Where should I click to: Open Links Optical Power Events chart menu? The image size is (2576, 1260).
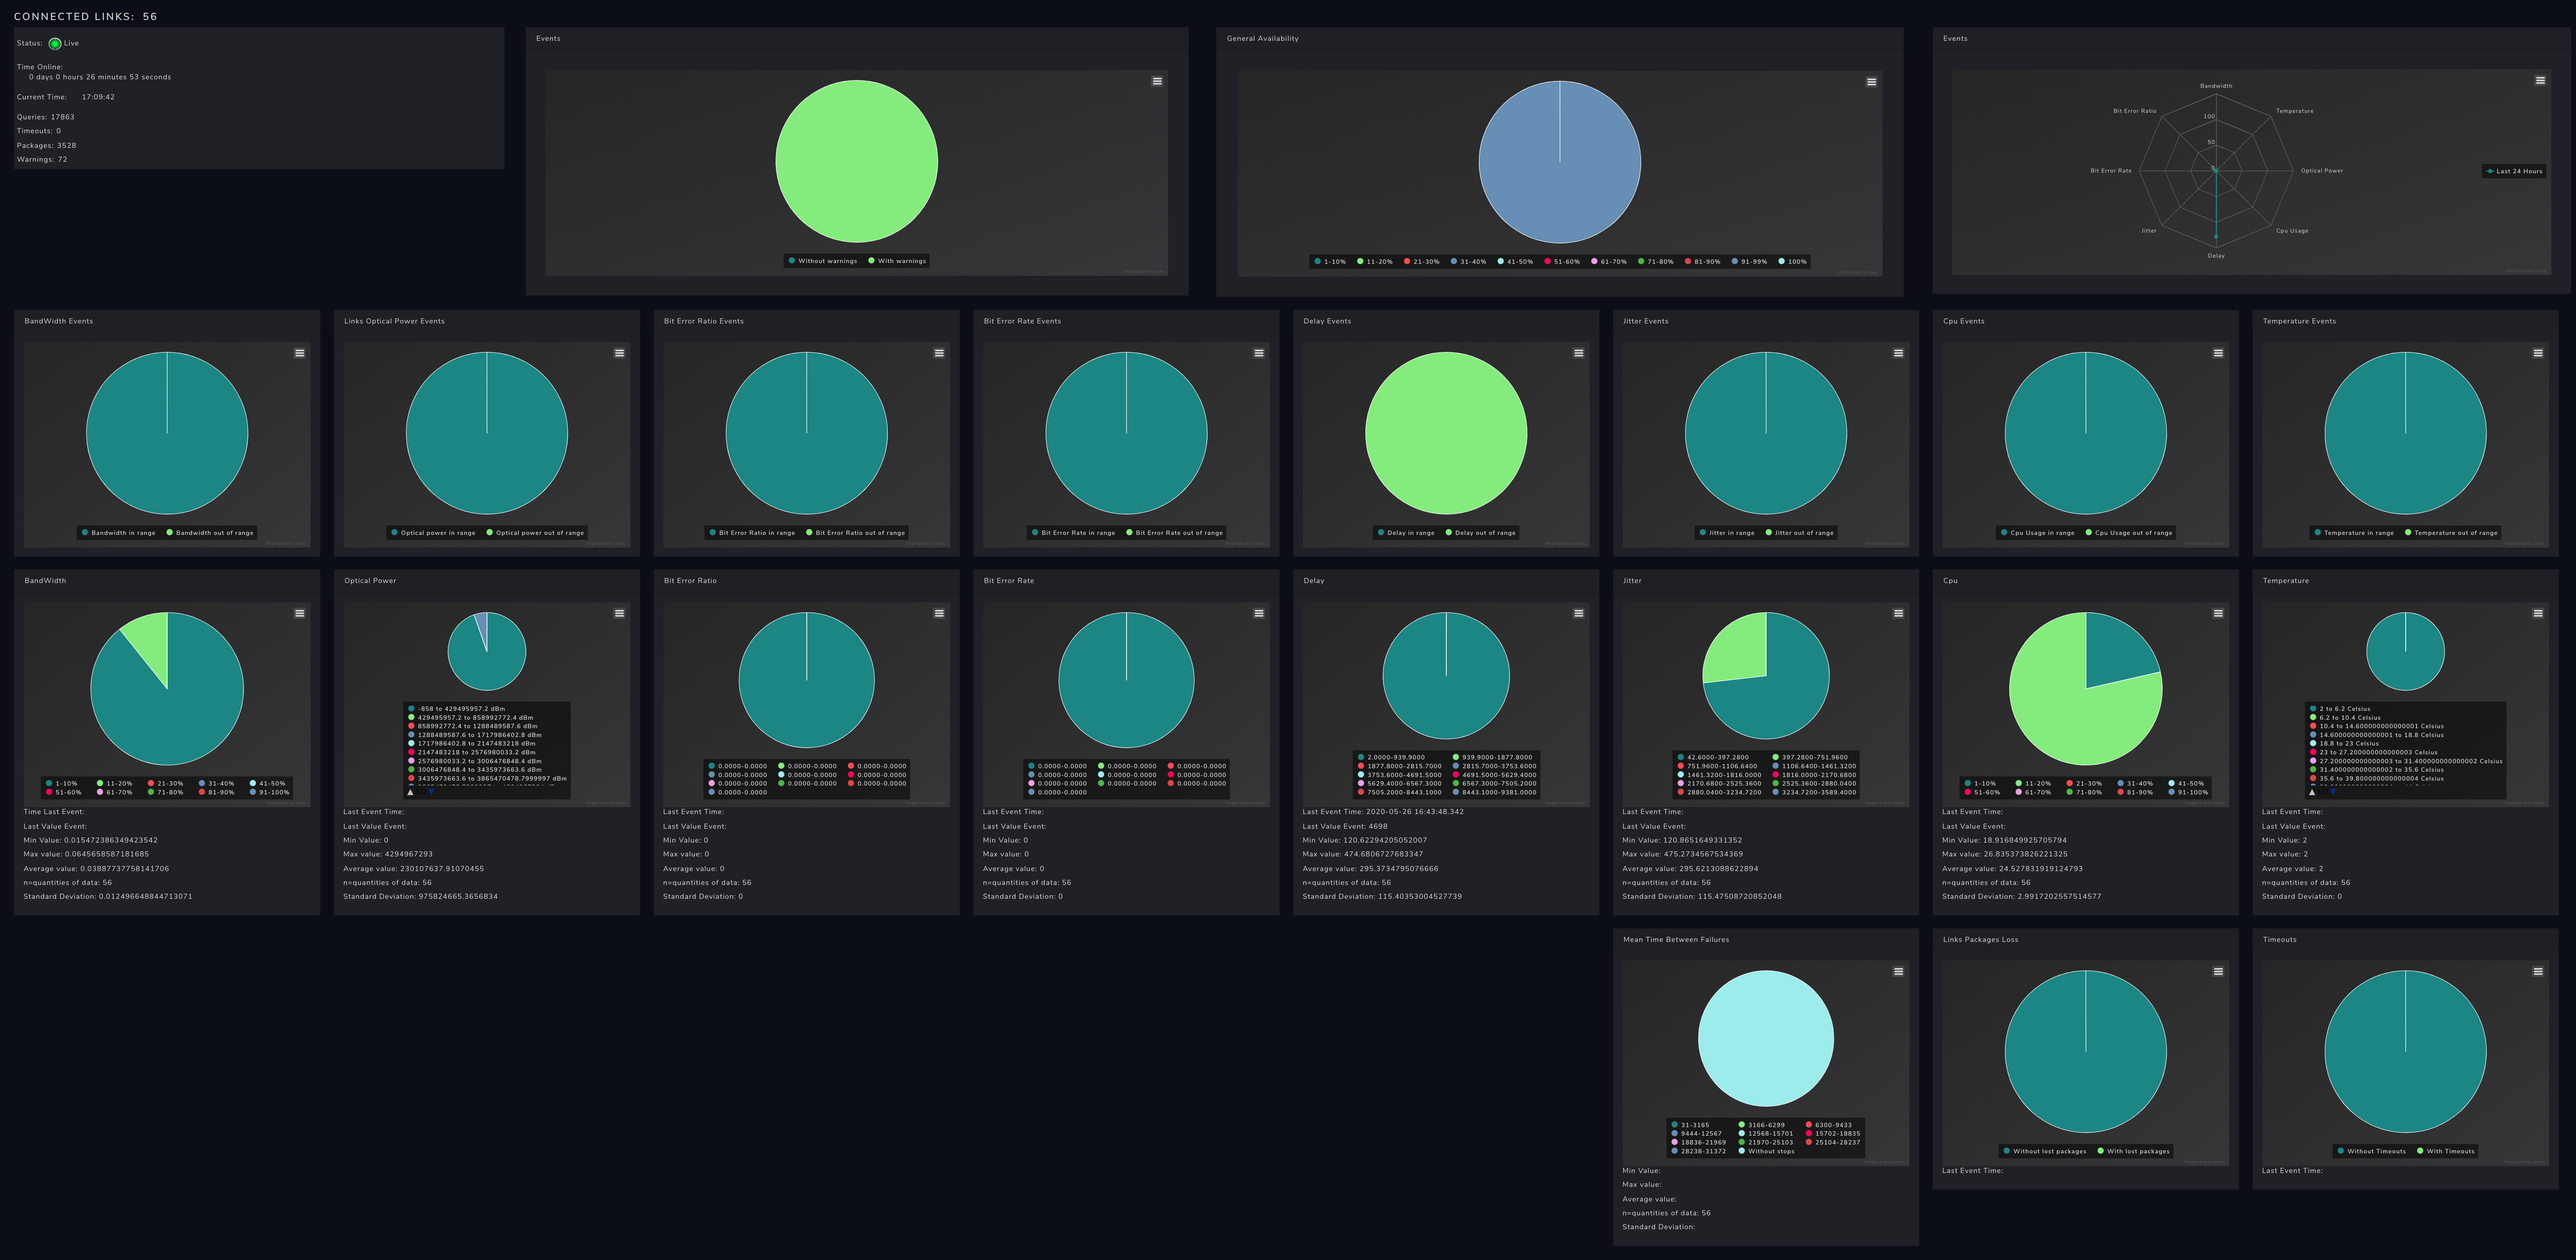619,353
